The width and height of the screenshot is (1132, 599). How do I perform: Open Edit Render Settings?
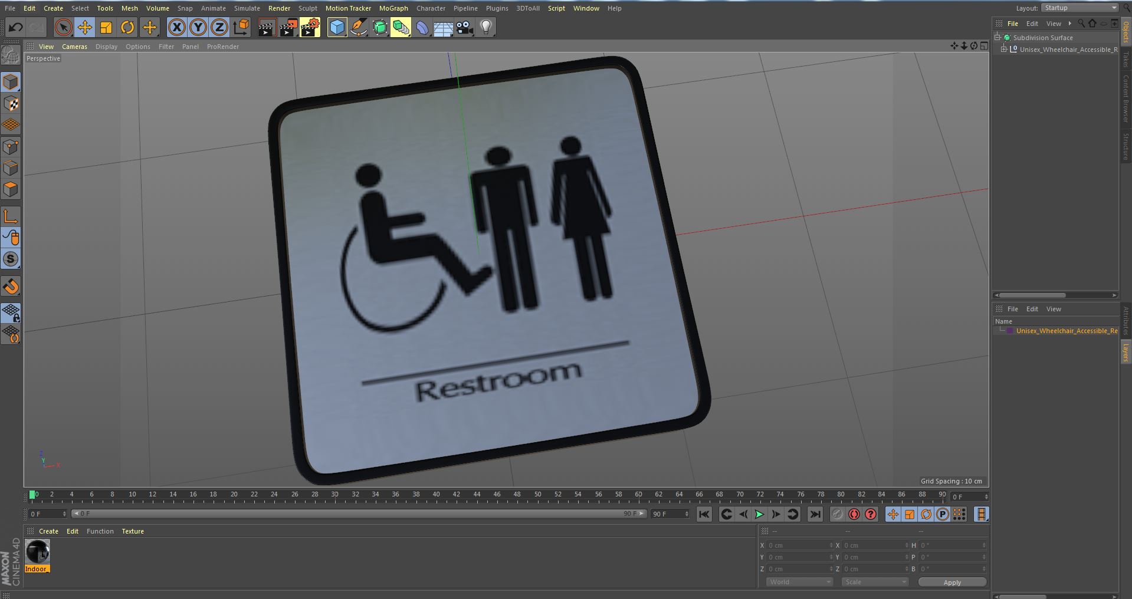pos(310,27)
